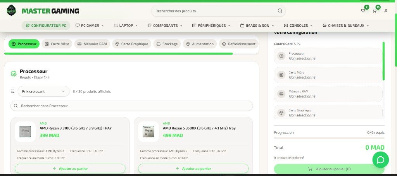This screenshot has width=397, height=176.
Task: Expand the Périphériques menu chevron
Action: (229, 26)
